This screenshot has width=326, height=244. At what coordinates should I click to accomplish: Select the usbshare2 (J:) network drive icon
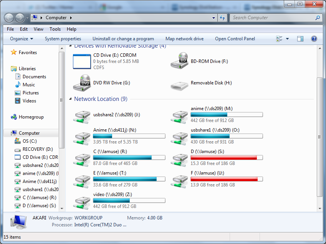[x=82, y=117]
